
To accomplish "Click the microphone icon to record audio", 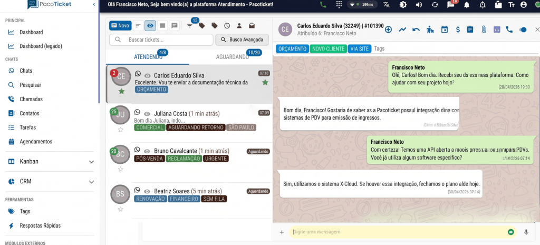I will (526, 232).
